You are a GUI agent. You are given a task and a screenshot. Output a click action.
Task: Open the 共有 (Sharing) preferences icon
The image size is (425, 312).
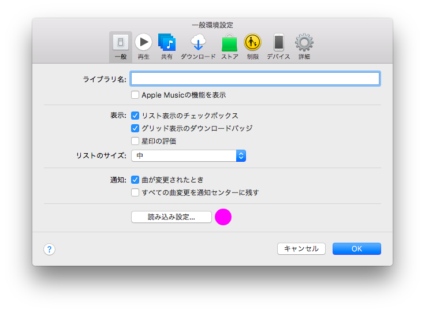click(x=167, y=42)
